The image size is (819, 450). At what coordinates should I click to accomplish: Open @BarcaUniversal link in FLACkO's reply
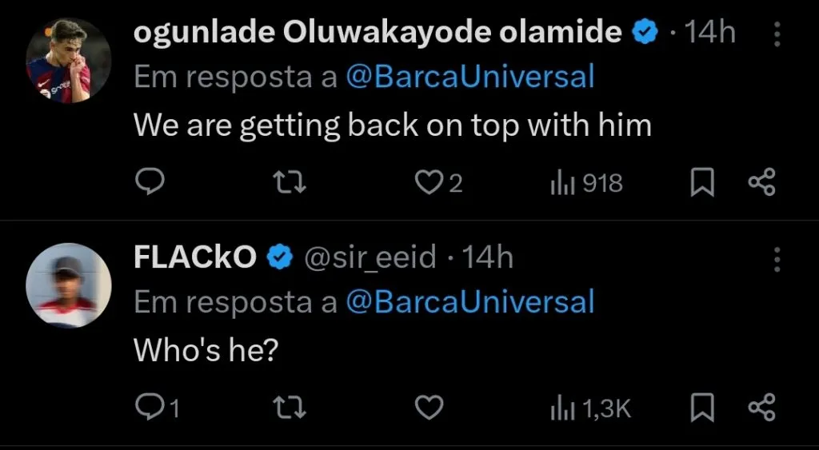tap(470, 301)
